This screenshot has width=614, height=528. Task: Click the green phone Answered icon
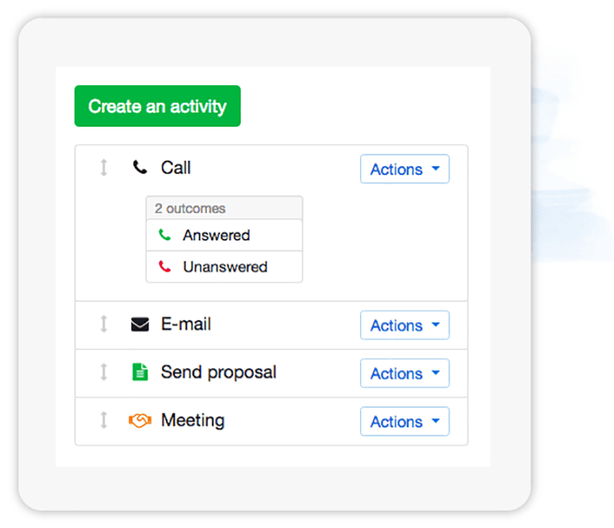165,235
